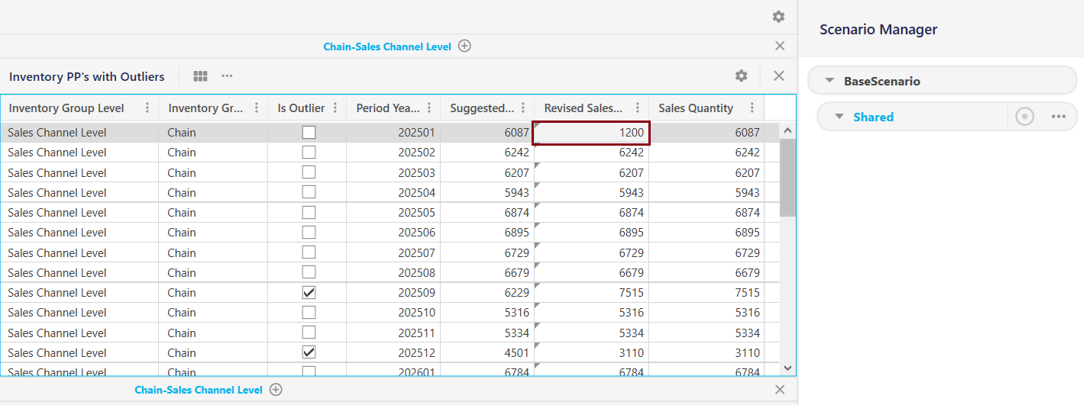Open Period Yea... column options menu
This screenshot has width=1086, height=405.
pyautogui.click(x=429, y=108)
